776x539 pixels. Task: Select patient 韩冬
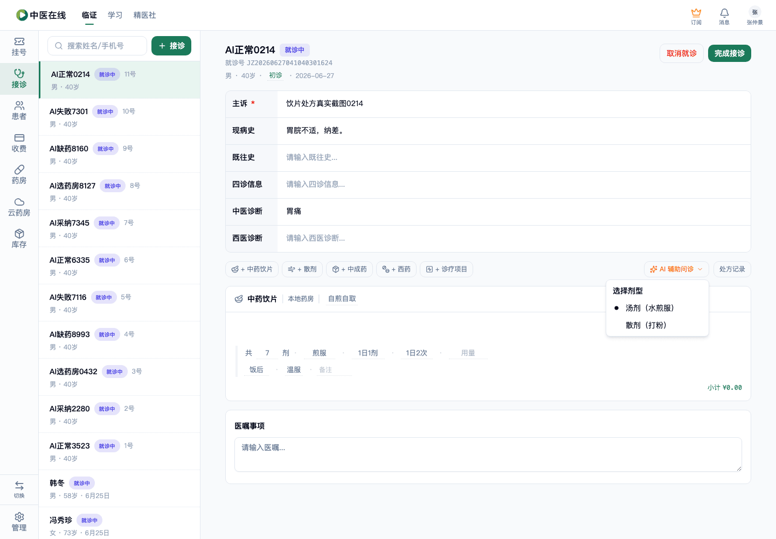tap(120, 488)
